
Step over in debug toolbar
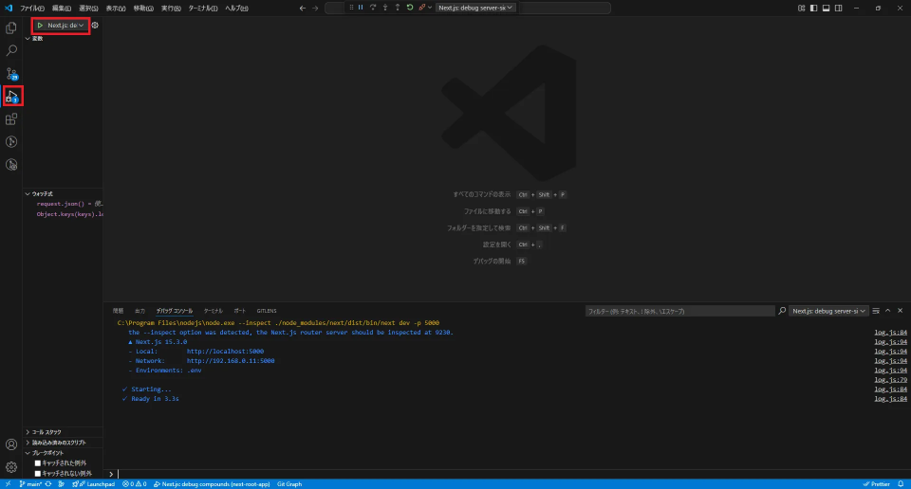372,8
